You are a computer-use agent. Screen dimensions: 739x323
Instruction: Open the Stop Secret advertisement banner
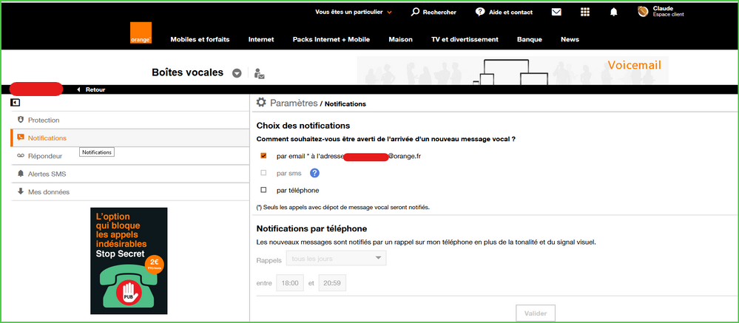click(129, 261)
